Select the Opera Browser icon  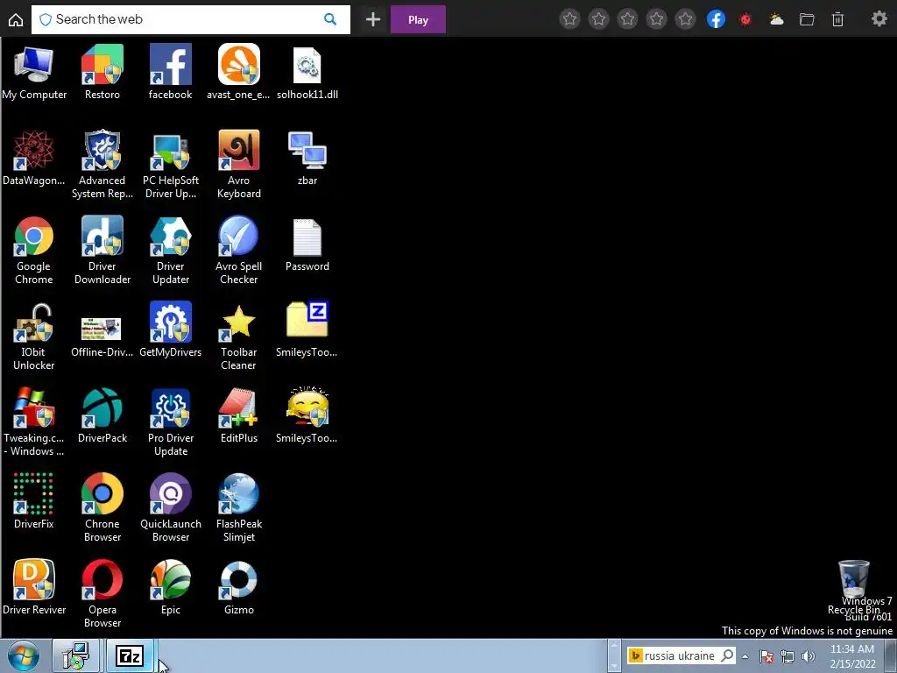(102, 579)
